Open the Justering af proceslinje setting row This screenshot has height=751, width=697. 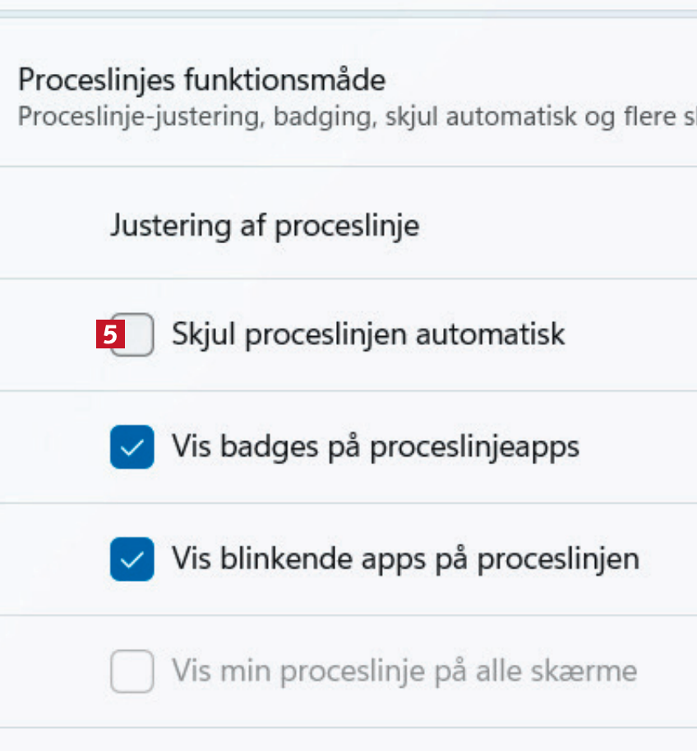(265, 224)
